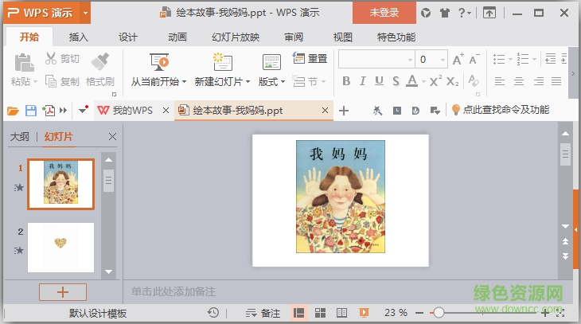The height and width of the screenshot is (324, 581).
Task: Click the Paste clipboard icon
Action: [x=24, y=63]
